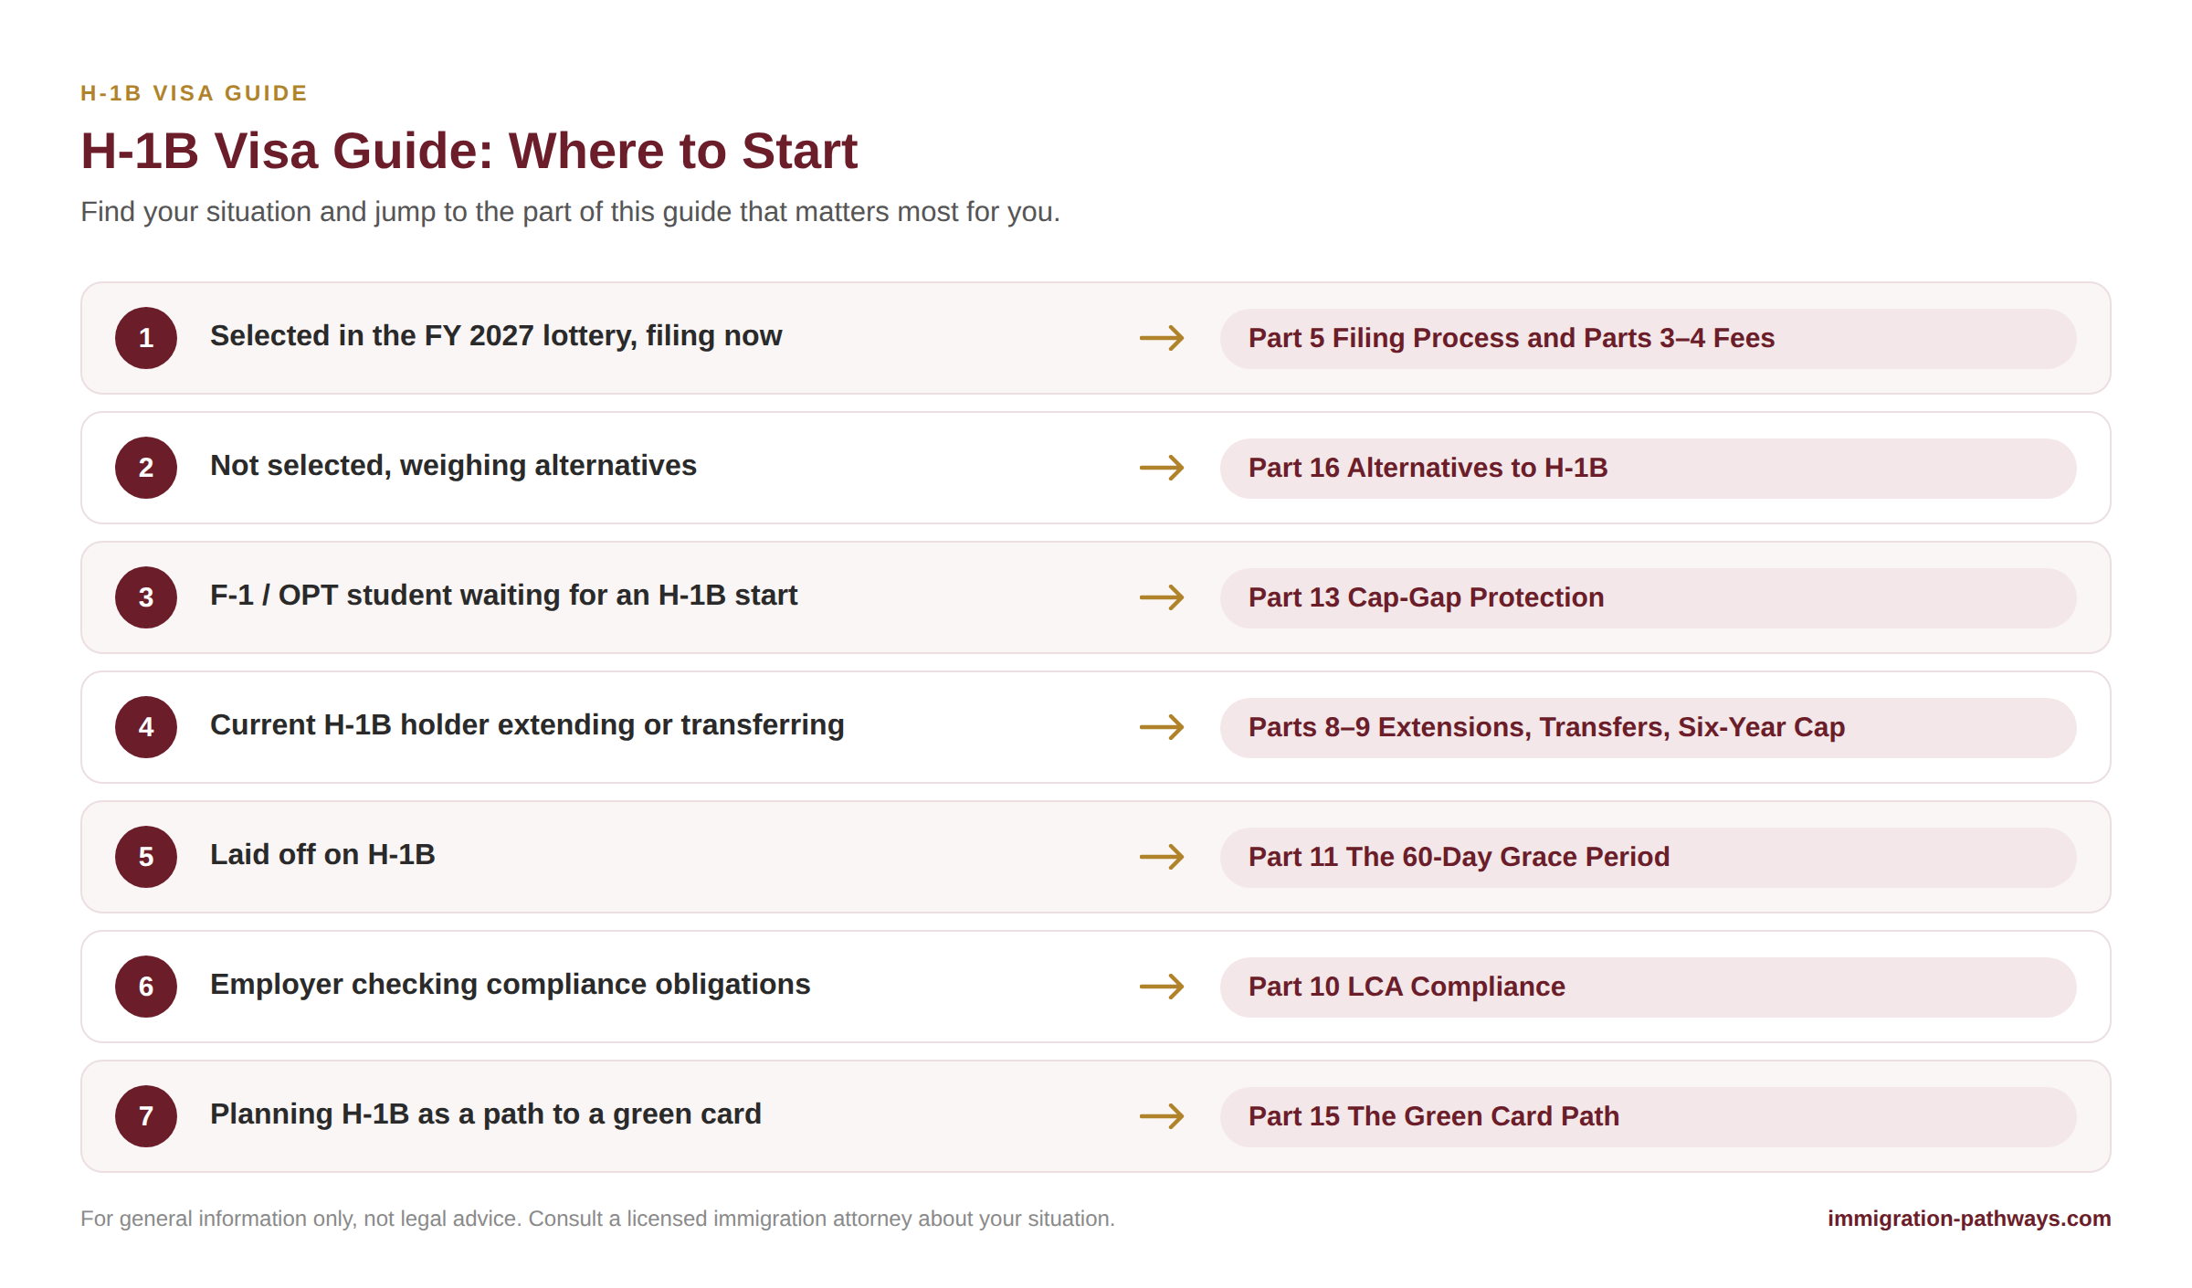2192x1288 pixels.
Task: Select Current H-1B holder extending or transferring
Action: [527, 725]
